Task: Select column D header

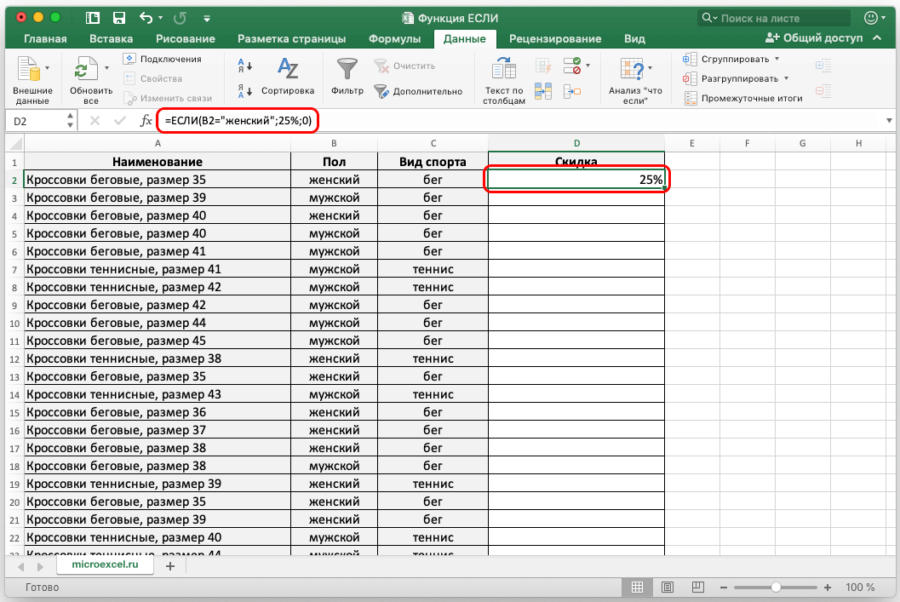Action: point(576,143)
